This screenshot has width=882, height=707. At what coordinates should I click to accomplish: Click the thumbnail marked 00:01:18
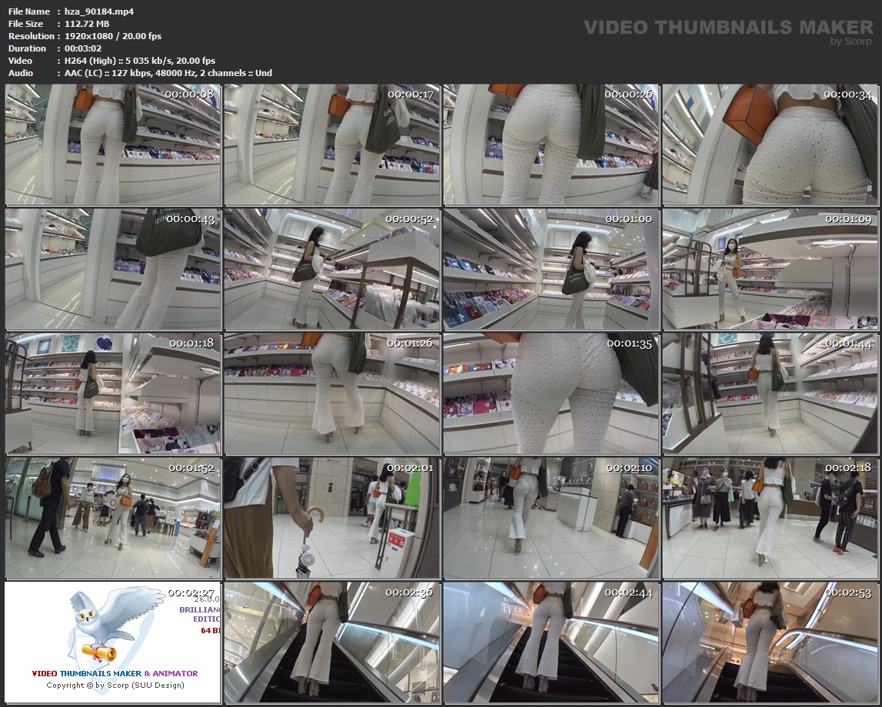click(113, 393)
